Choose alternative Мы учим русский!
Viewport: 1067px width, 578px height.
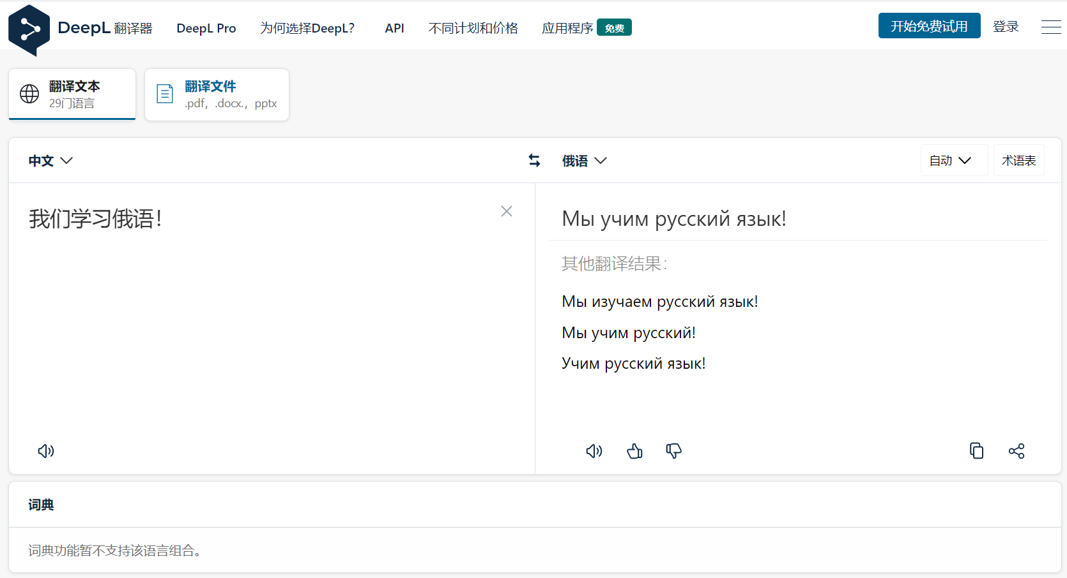629,333
